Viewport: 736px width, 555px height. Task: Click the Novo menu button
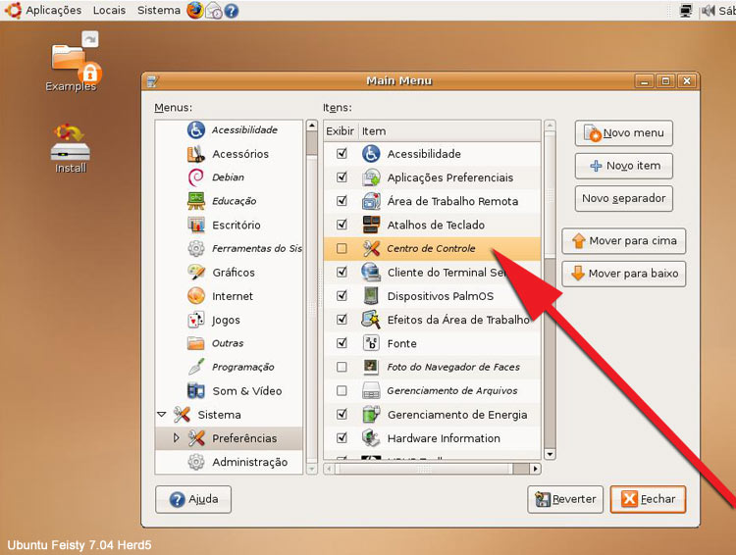623,133
